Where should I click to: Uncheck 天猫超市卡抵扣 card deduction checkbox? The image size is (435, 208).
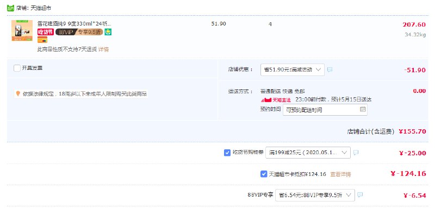coord(264,174)
